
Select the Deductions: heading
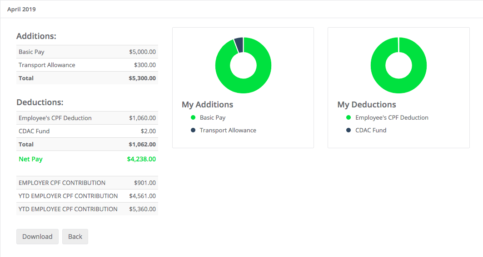click(x=40, y=102)
